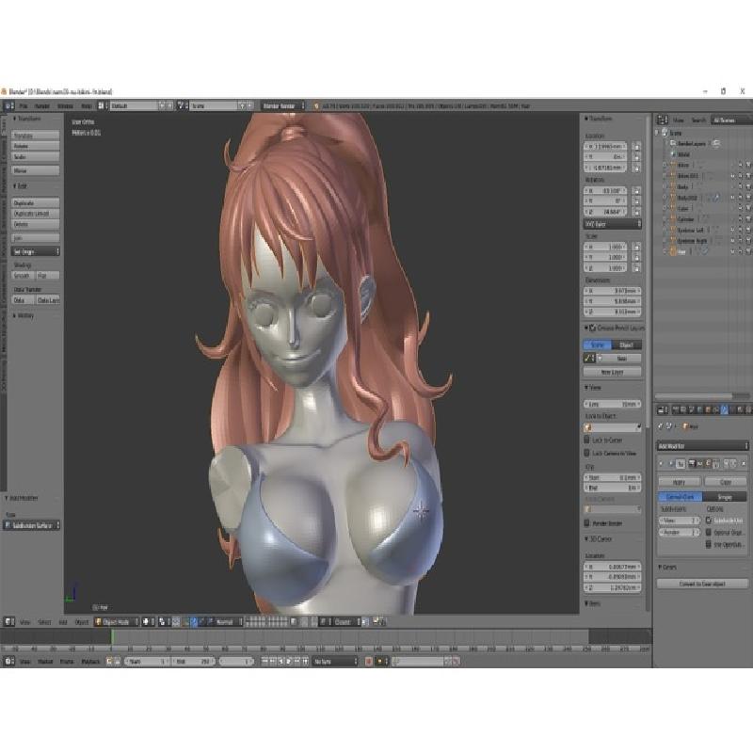Lock the Location X value with padlock icon
This screenshot has width=753, height=753.
tap(637, 147)
